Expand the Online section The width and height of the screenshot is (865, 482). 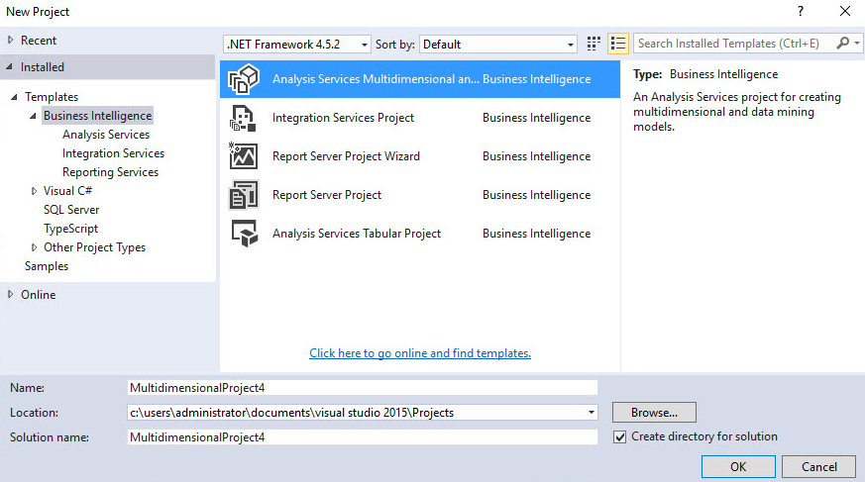tap(11, 295)
